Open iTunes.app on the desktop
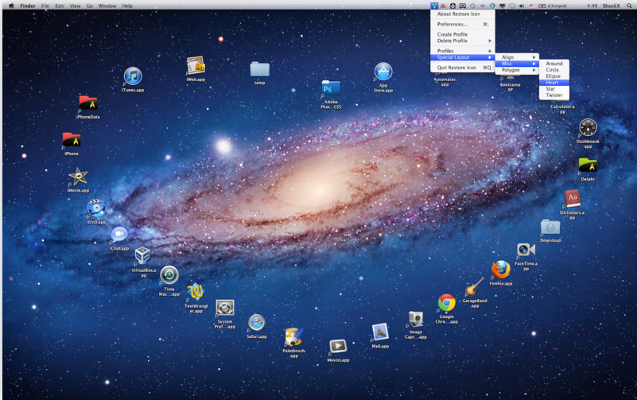Screen dimensions: 637x400 (133, 76)
